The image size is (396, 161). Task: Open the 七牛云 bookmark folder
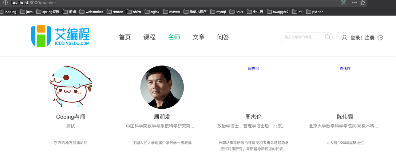255,12
